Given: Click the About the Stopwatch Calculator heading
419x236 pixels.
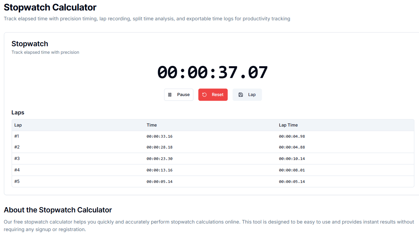Looking at the screenshot, I should coord(58,210).
